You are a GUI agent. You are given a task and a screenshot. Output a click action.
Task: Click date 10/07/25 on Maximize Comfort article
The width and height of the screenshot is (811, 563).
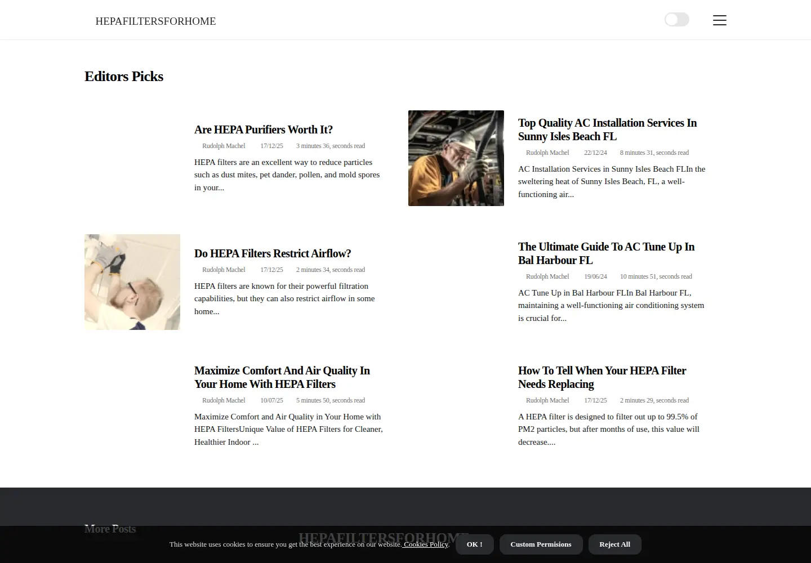pos(271,400)
